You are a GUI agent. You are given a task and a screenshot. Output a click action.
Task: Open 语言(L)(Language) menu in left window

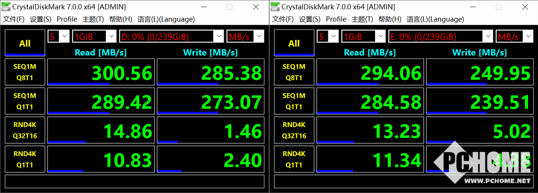[166, 19]
